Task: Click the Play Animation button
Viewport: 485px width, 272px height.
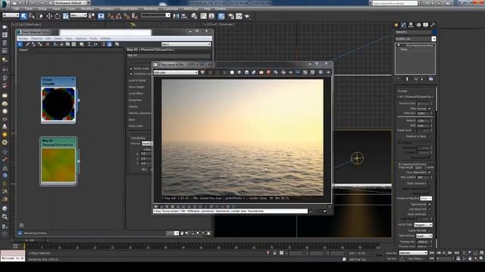Action: (x=444, y=253)
